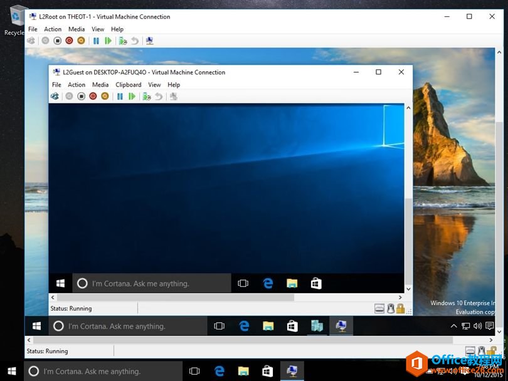Open Action menu in L2Guest window
The height and width of the screenshot is (381, 508).
(77, 85)
